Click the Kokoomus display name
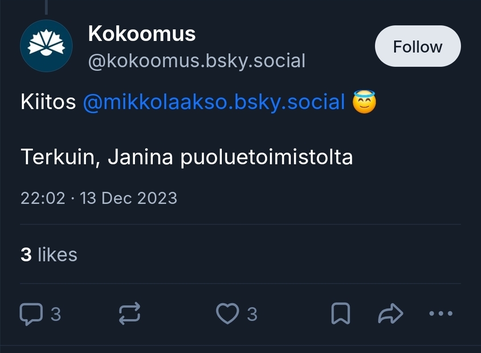Screen dimensions: 481x353 142,34
